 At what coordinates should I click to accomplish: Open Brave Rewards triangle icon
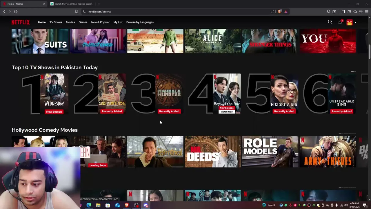pyautogui.click(x=286, y=12)
